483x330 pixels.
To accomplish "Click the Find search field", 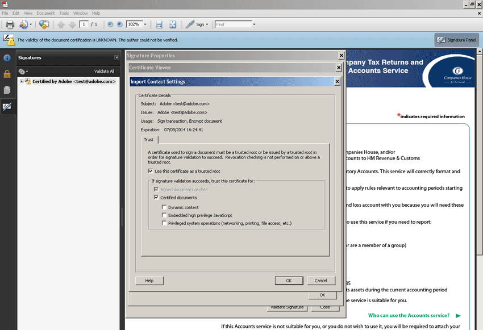I will (x=233, y=24).
